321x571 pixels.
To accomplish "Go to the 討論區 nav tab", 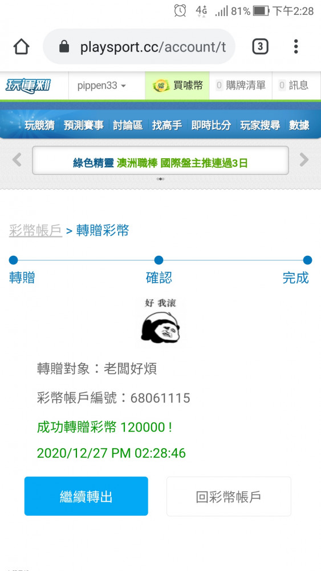I will pos(128,125).
